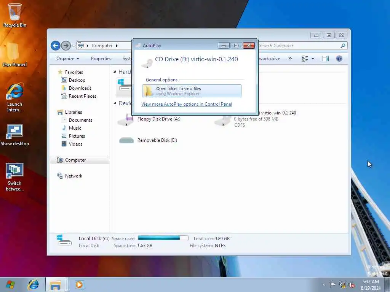Open the User Pinned desktop folder
The image size is (390, 292).
(x=14, y=55)
